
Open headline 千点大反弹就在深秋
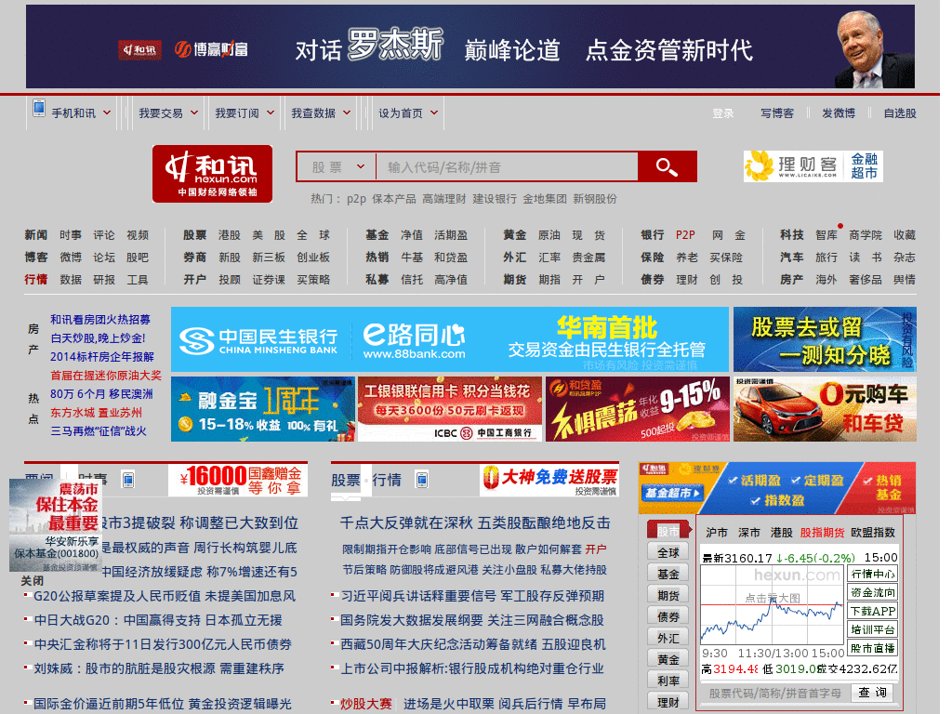tap(475, 522)
